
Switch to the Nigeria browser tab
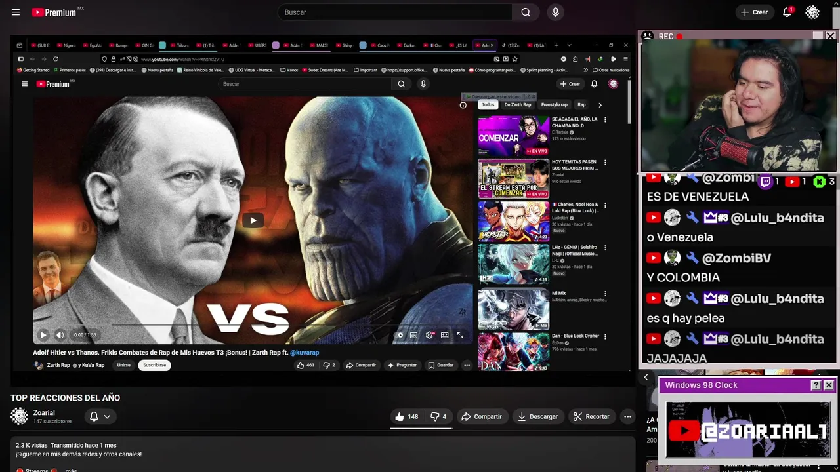[66, 45]
